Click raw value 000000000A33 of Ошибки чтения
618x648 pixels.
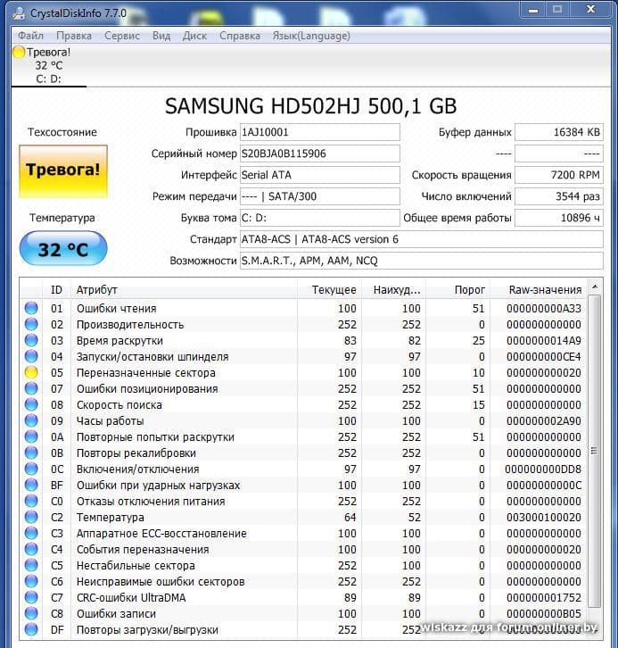[544, 308]
